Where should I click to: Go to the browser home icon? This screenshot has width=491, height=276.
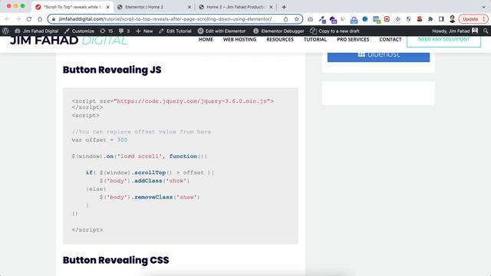pyautogui.click(x=40, y=19)
